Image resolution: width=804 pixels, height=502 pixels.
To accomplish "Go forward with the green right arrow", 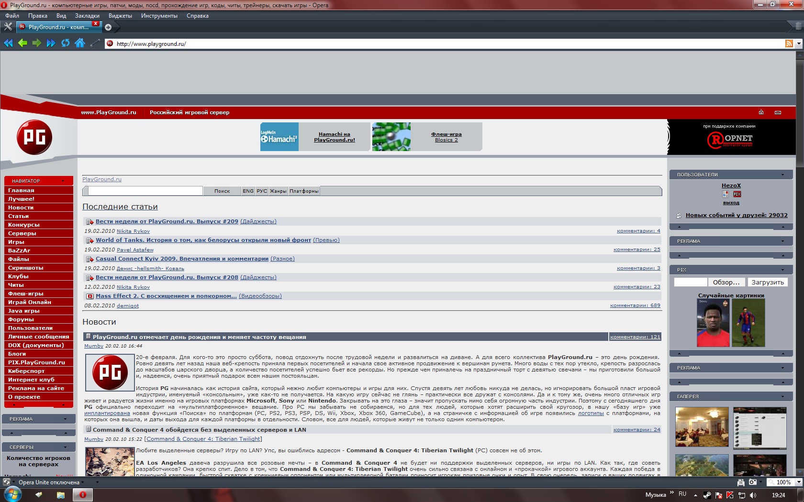I will (x=36, y=43).
